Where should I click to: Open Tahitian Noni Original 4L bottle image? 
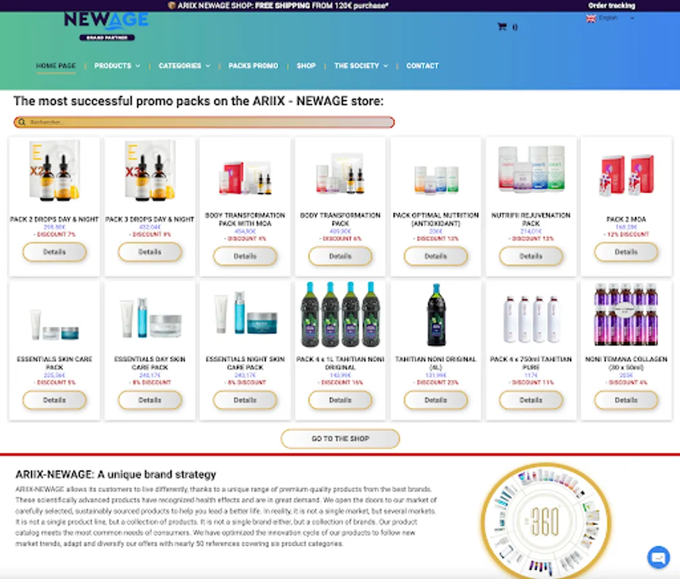[436, 315]
